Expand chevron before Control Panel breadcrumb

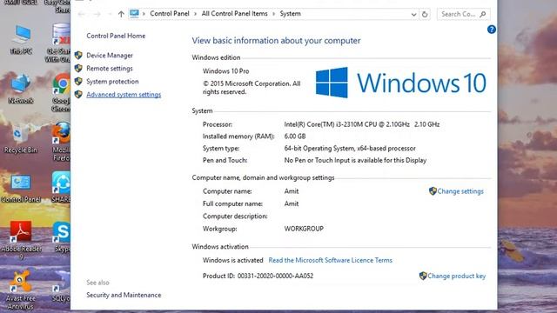pyautogui.click(x=144, y=14)
